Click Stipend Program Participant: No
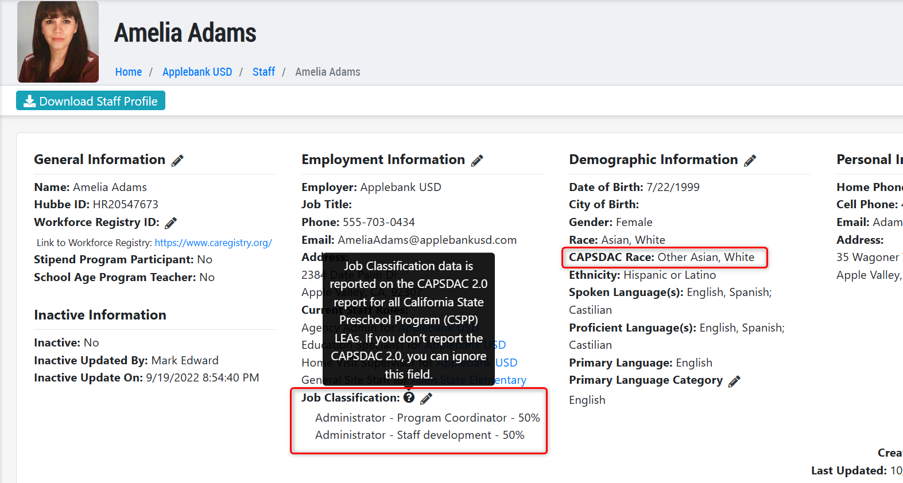903x483 pixels. (x=123, y=259)
